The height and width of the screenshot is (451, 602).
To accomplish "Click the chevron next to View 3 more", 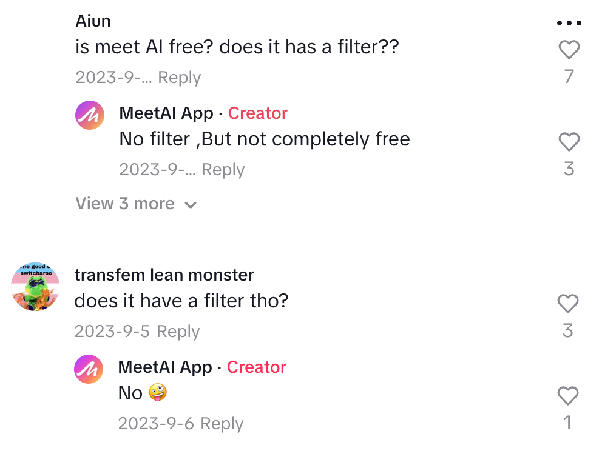I will point(191,205).
